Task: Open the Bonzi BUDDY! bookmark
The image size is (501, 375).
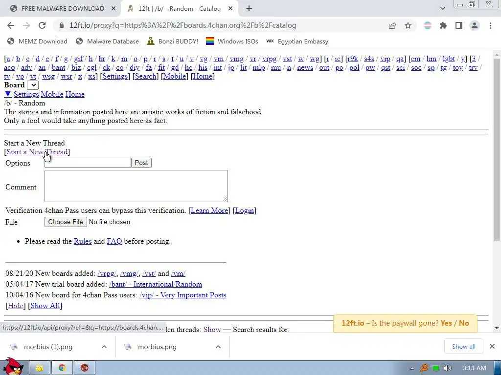Action: coord(173,41)
